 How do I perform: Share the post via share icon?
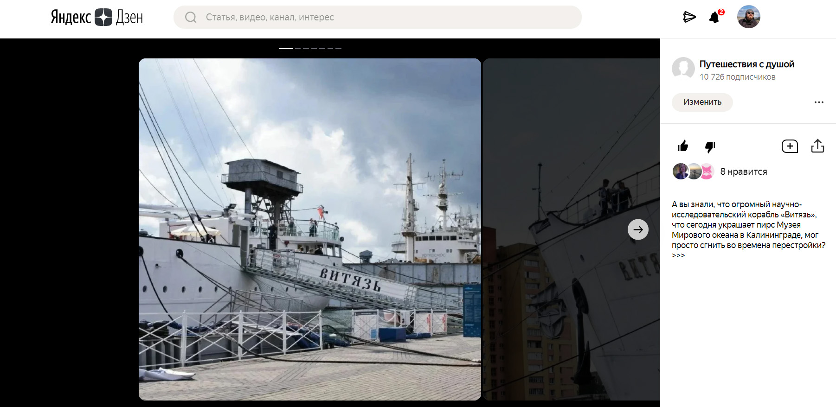(817, 146)
